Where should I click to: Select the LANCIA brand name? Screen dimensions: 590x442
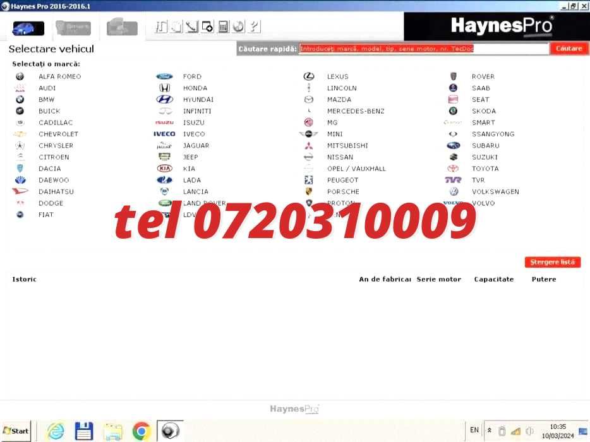(195, 191)
